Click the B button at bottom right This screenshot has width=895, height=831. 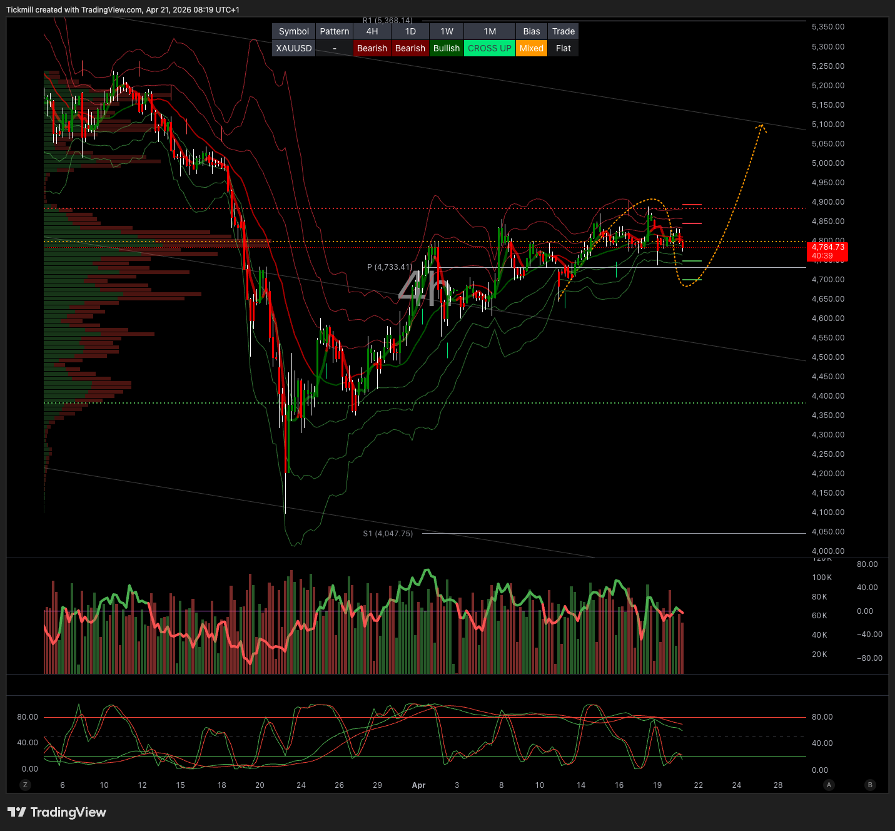click(x=870, y=785)
